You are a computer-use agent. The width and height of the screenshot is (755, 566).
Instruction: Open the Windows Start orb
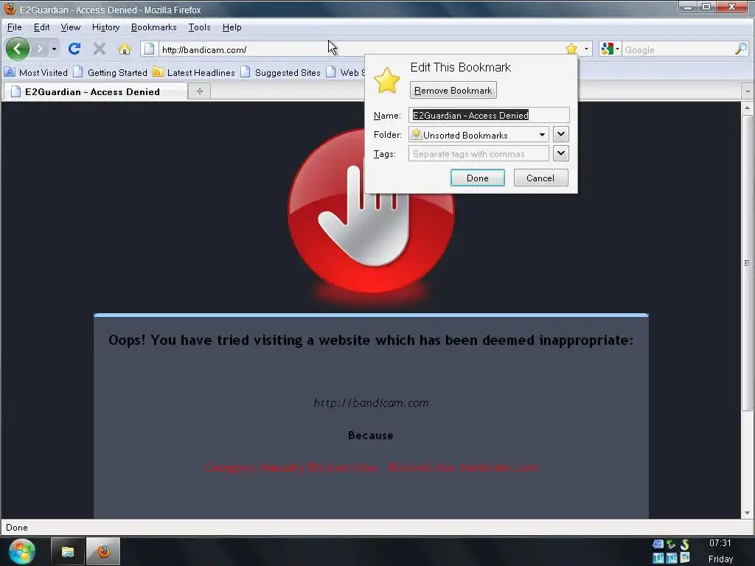click(22, 551)
